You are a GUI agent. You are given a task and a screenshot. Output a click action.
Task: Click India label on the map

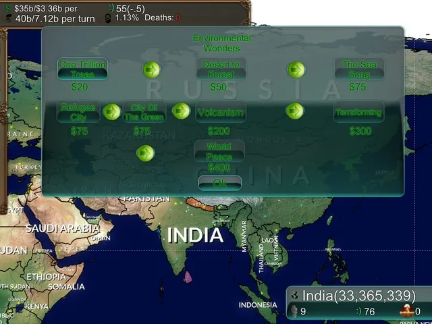click(x=195, y=236)
